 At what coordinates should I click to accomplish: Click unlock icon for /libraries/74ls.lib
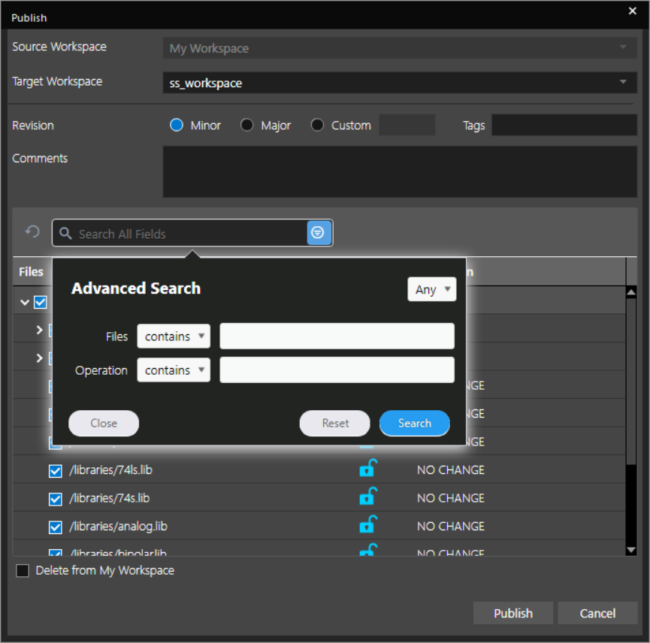click(367, 469)
